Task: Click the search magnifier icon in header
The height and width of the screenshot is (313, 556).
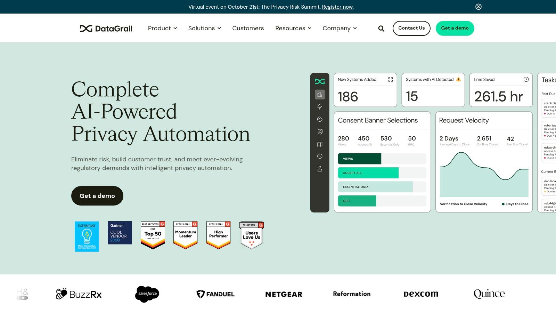Action: [x=381, y=29]
